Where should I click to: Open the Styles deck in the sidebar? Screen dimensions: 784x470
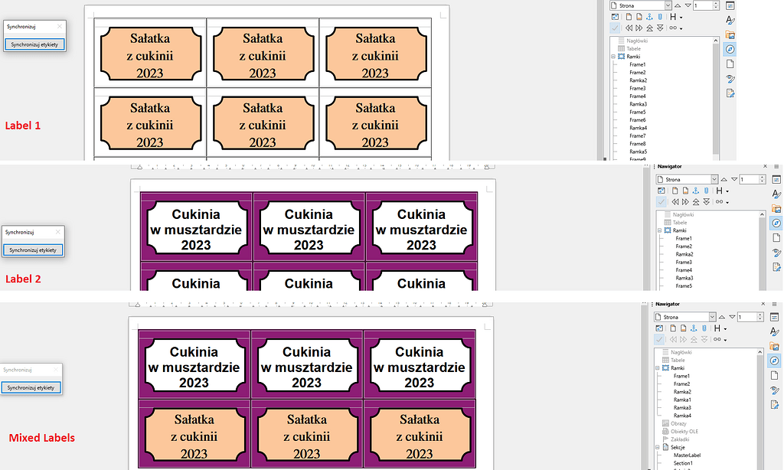pyautogui.click(x=730, y=20)
